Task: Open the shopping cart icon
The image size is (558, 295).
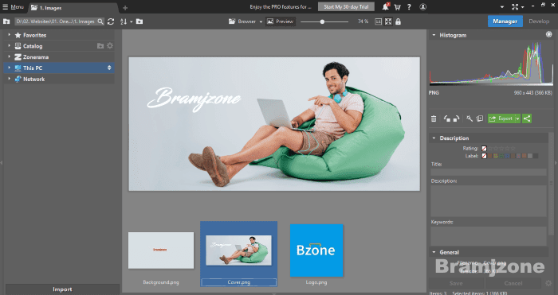Action: click(397, 7)
